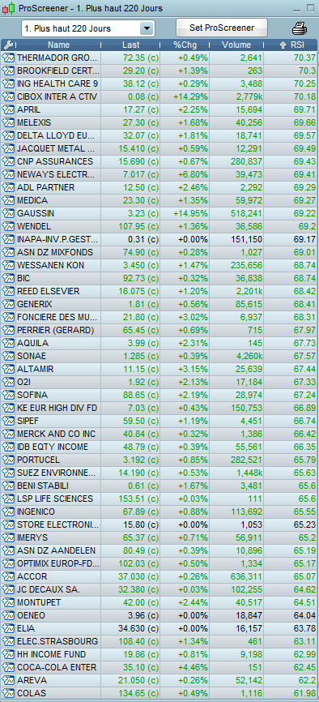Open chart icon for INGENICO
319x702 pixels.
click(x=8, y=512)
